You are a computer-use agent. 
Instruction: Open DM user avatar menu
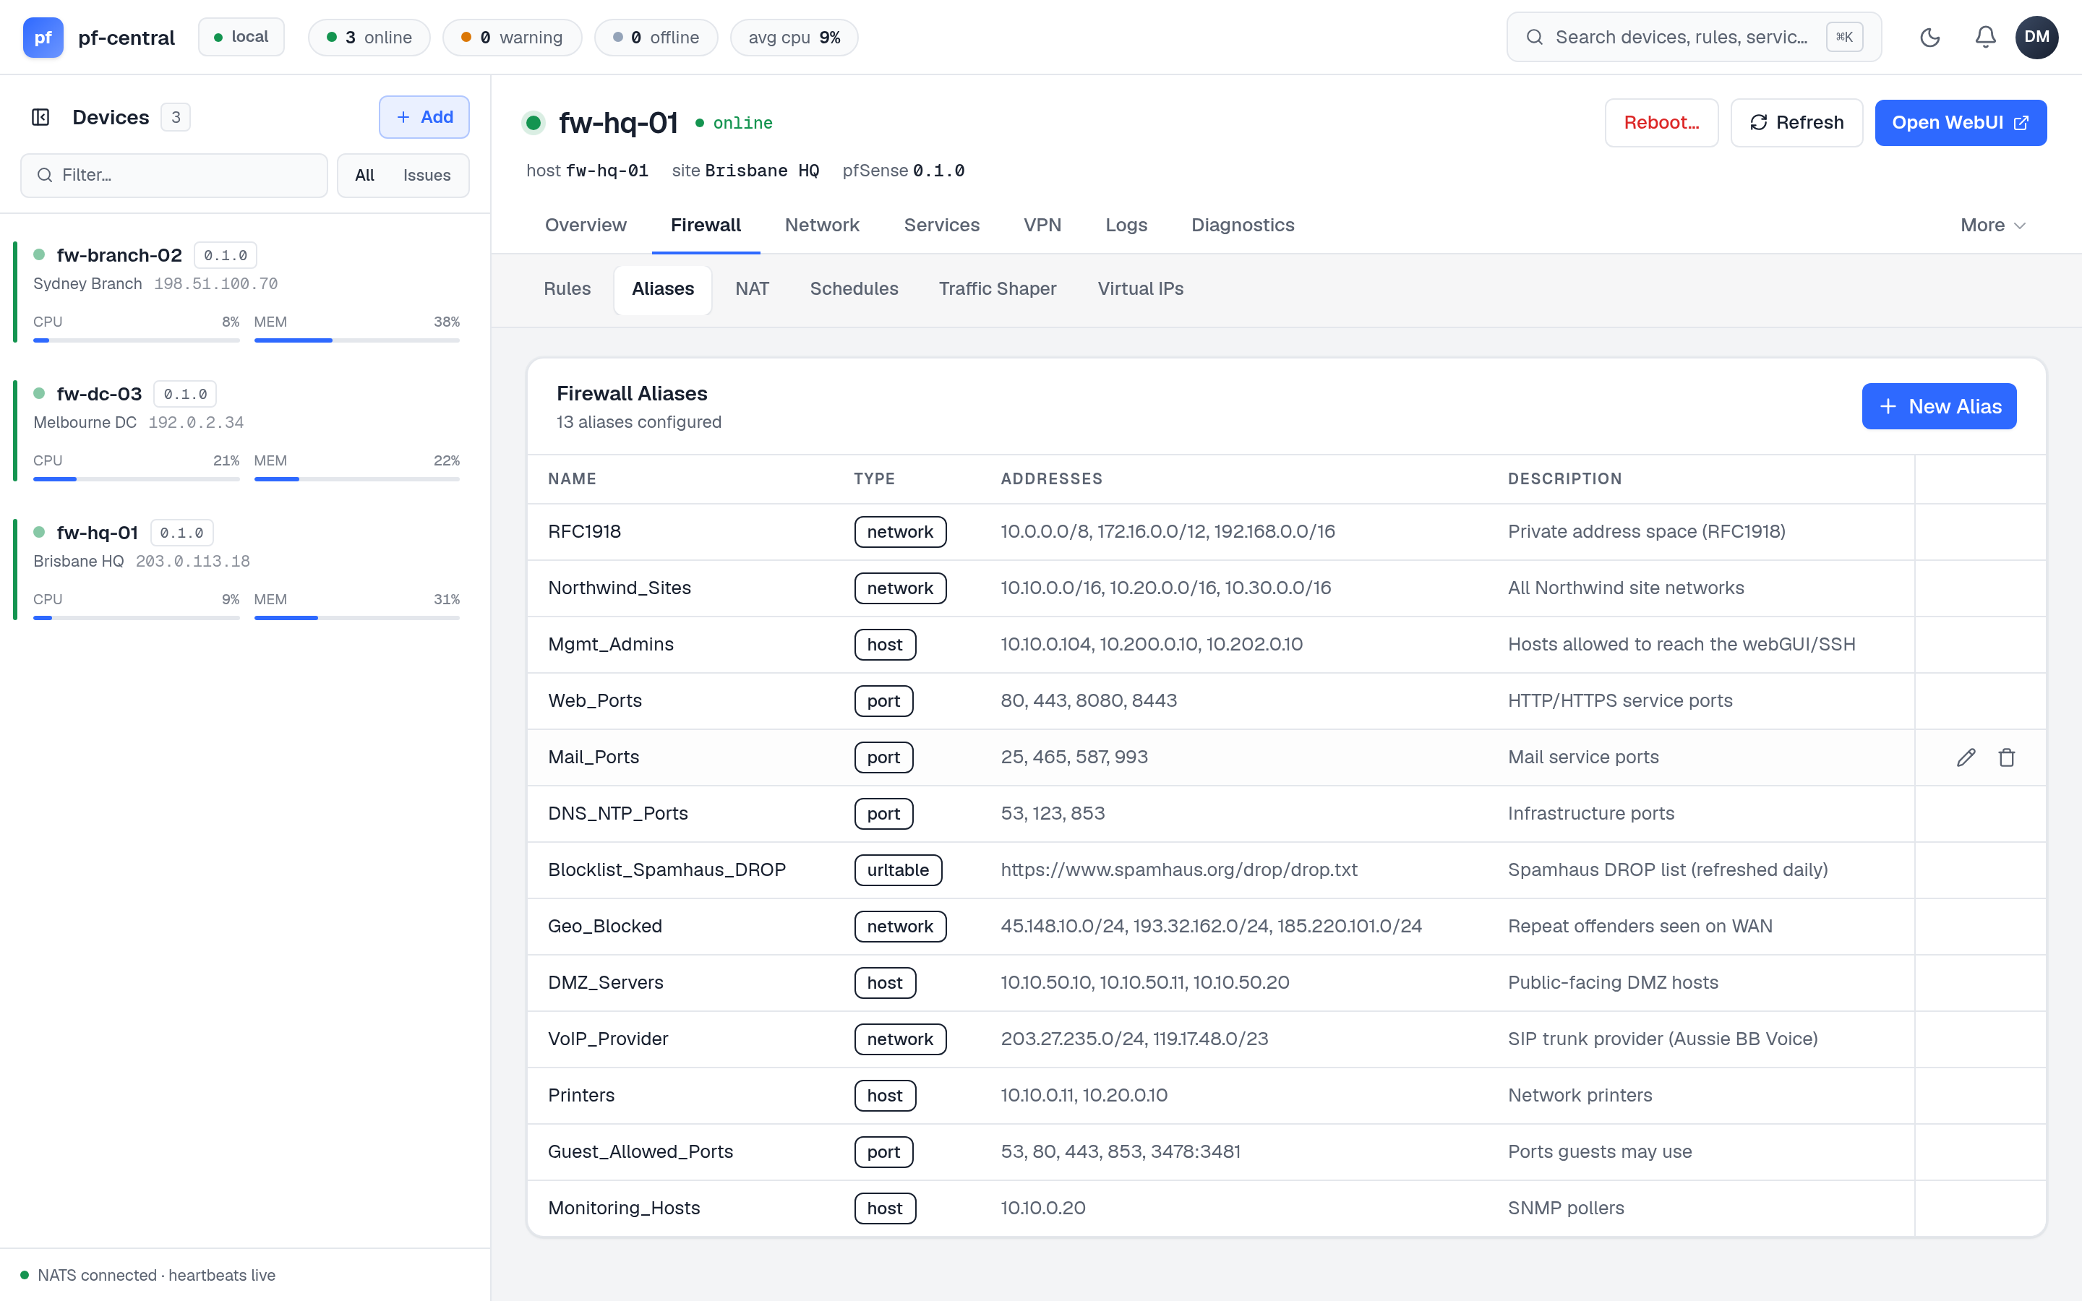2036,37
